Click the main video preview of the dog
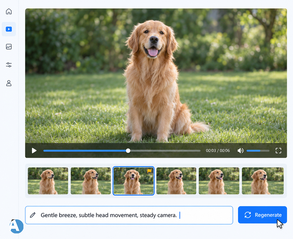Screen dimensions: 293x239 click(x=156, y=76)
